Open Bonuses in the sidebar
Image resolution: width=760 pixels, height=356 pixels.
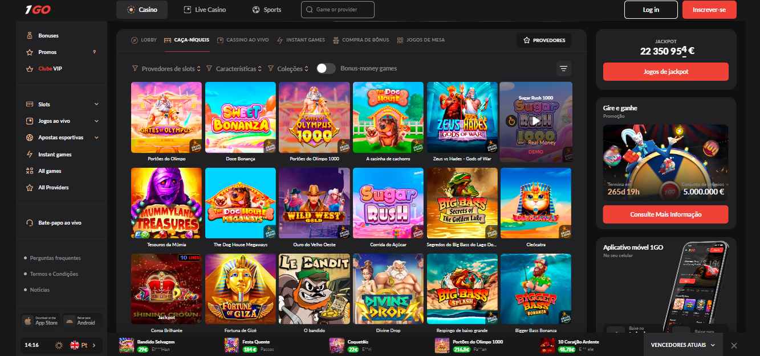[x=48, y=36]
